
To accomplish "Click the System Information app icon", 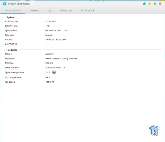I will [x=5, y=4].
